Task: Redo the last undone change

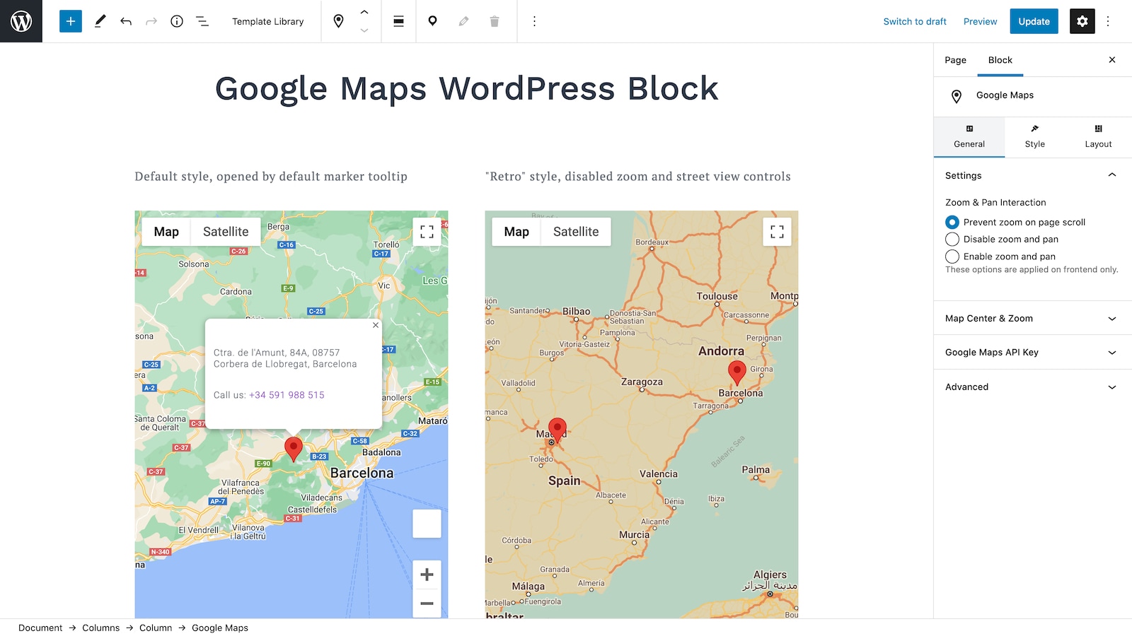Action: (151, 21)
